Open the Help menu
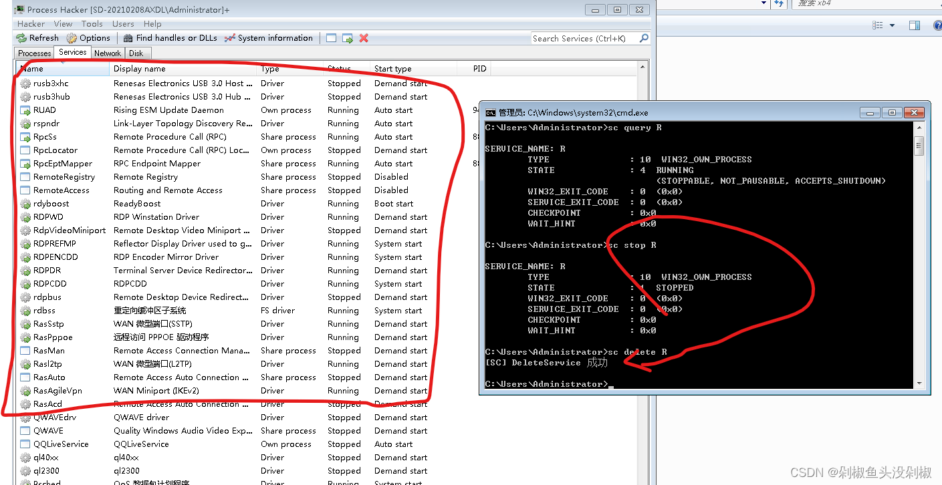The width and height of the screenshot is (942, 485). 152,23
